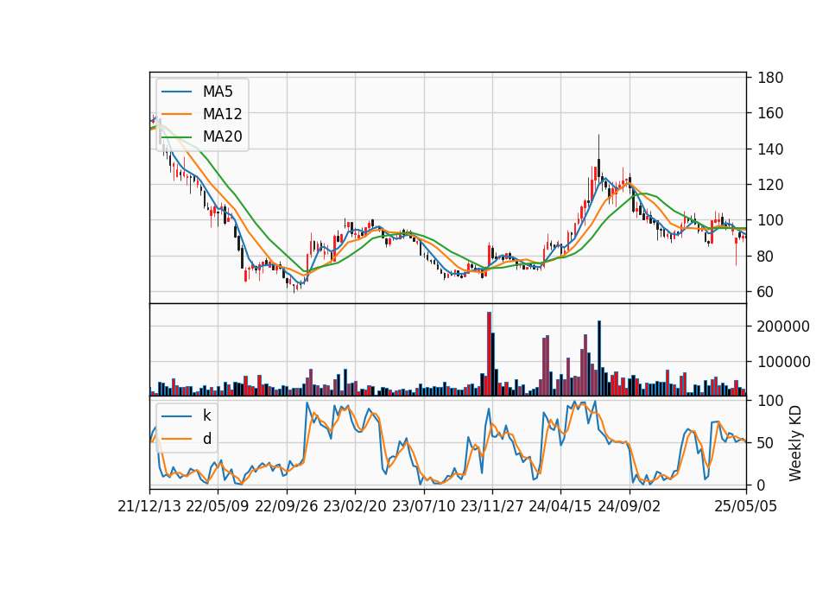This screenshot has height=596, width=829.
Task: Click the 23/11/27 date axis label
Action: click(492, 507)
